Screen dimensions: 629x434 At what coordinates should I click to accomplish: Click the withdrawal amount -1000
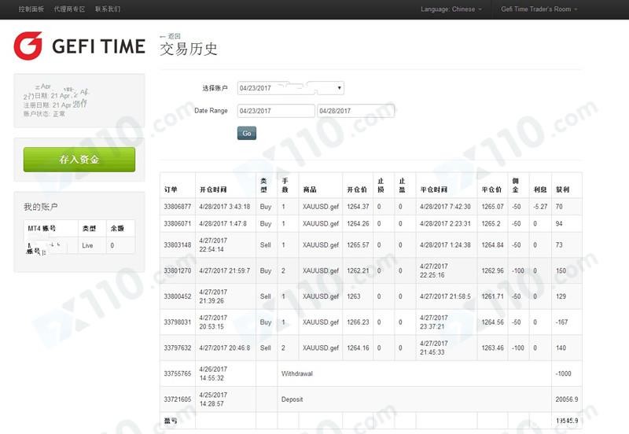(x=563, y=373)
